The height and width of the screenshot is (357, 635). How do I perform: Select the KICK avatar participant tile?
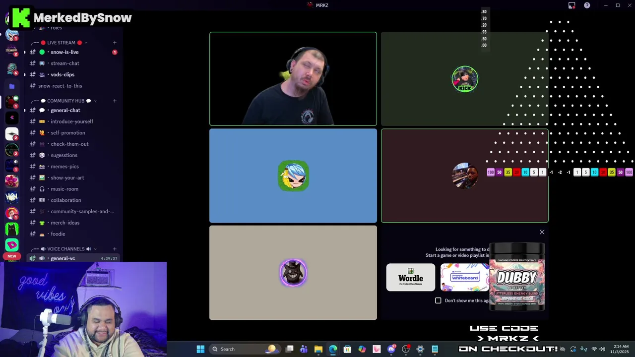[x=465, y=79]
